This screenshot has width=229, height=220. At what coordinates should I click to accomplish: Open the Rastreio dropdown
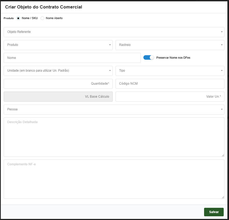[x=170, y=45]
